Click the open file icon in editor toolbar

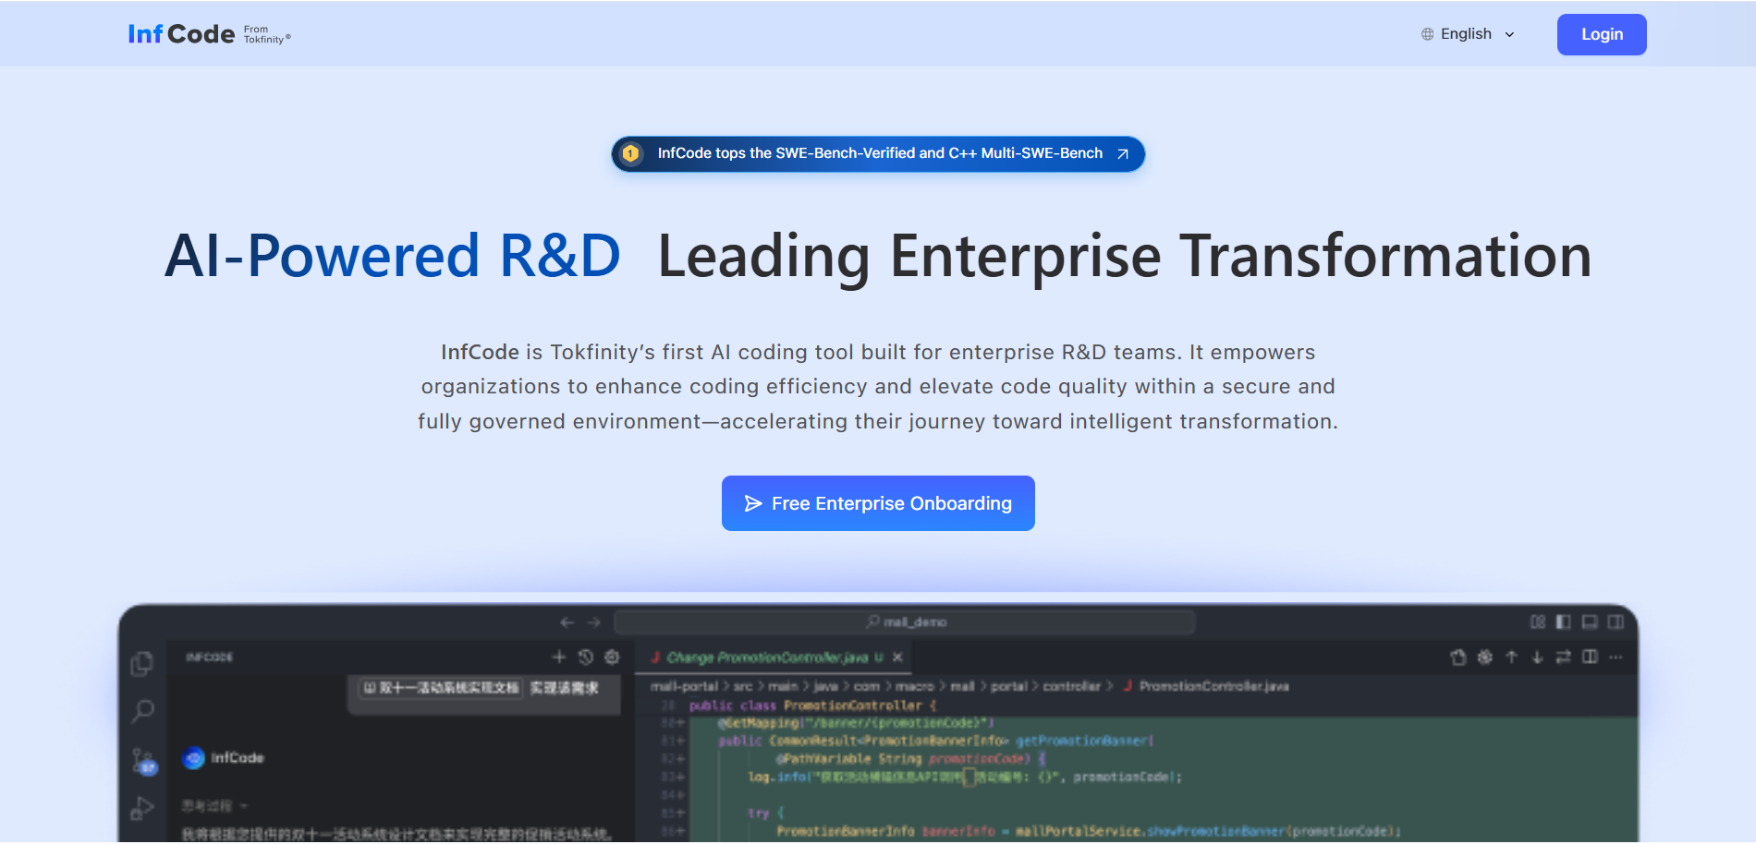click(1458, 657)
